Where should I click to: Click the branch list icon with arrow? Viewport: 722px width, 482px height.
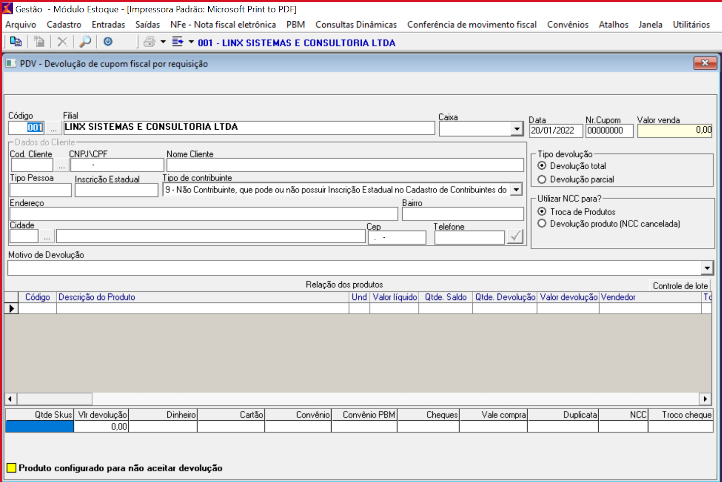click(178, 42)
